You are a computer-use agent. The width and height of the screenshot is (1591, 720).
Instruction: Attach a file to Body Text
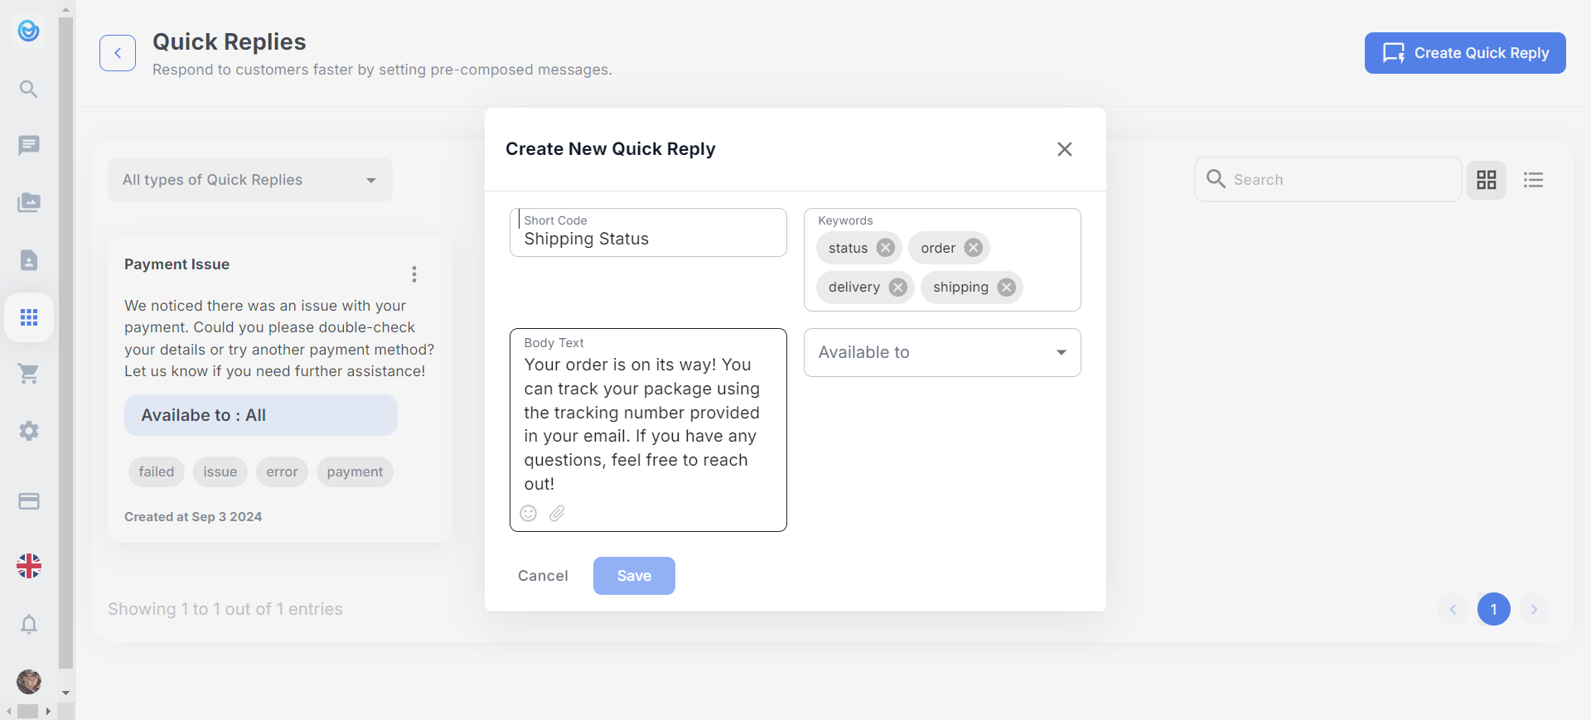point(558,514)
